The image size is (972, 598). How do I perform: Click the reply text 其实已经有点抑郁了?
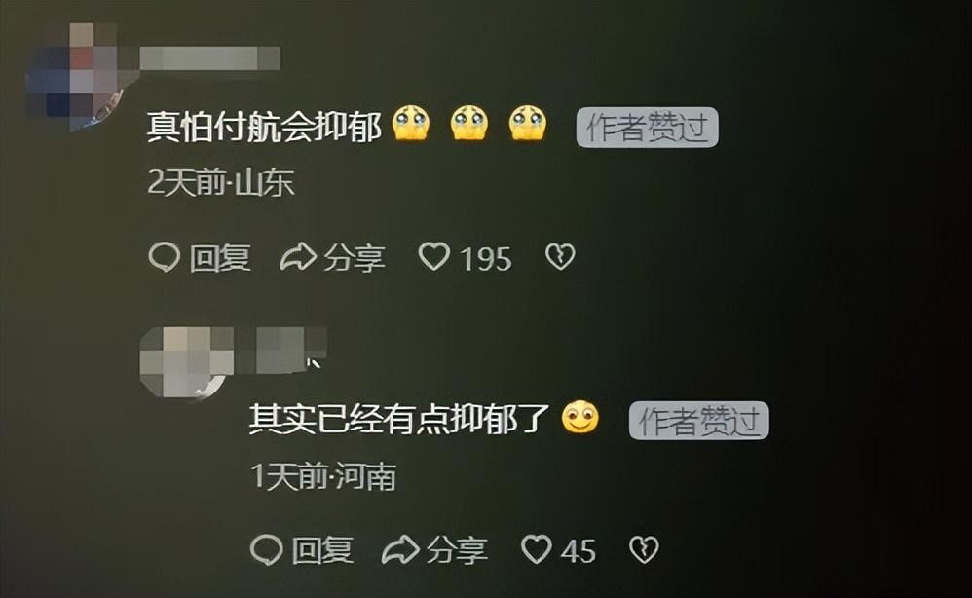400,420
